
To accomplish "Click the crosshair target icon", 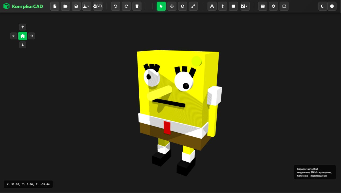I will 273,6.
